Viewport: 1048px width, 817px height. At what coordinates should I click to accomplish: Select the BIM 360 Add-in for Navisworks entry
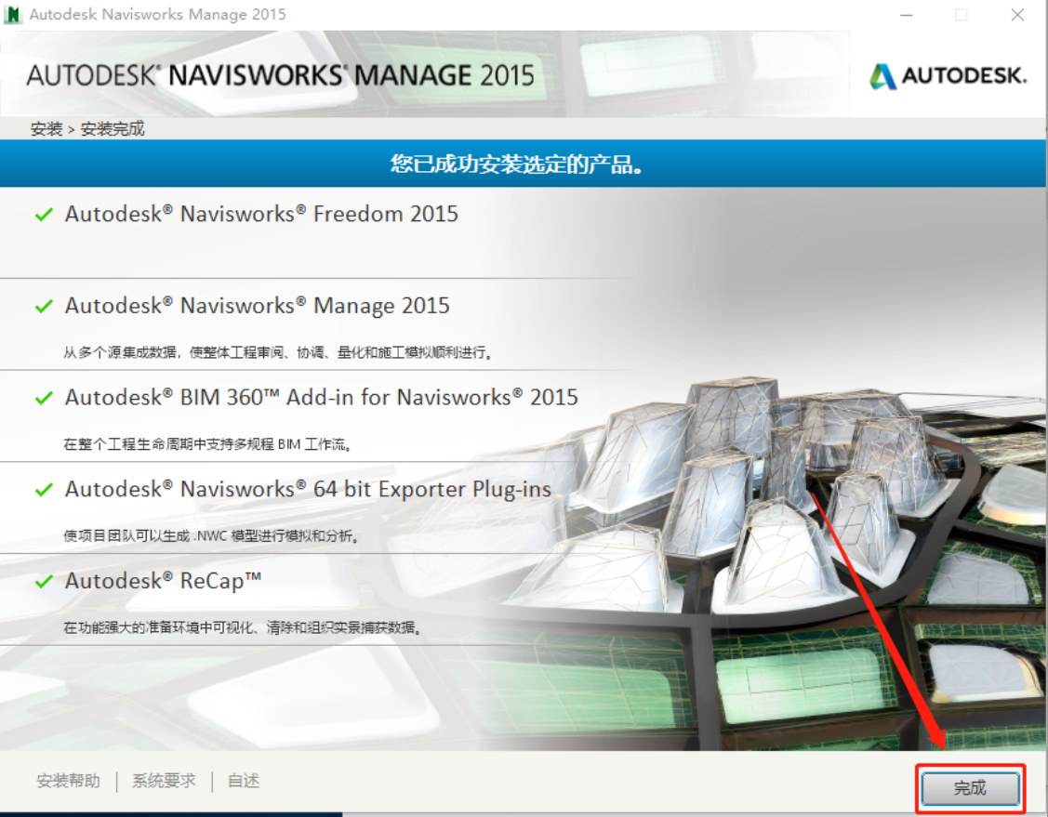[321, 398]
